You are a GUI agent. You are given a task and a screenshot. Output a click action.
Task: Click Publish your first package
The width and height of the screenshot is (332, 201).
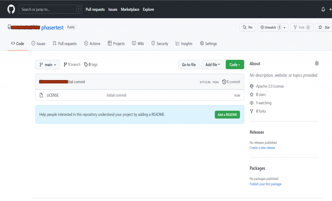[266, 184]
